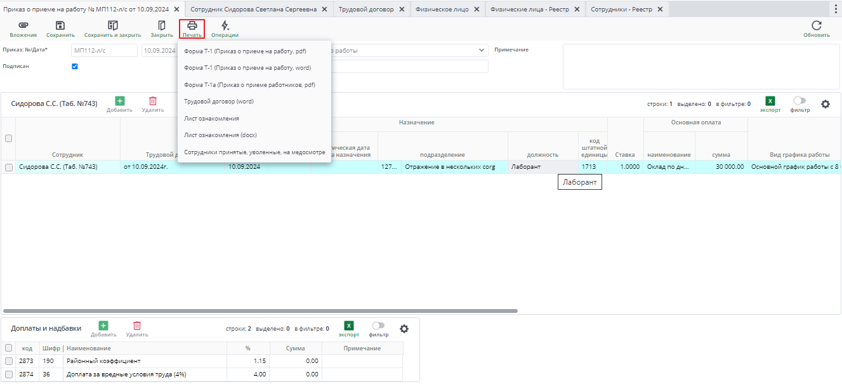Toggle the Подписан checkbox
The height and width of the screenshot is (384, 842).
coord(75,66)
